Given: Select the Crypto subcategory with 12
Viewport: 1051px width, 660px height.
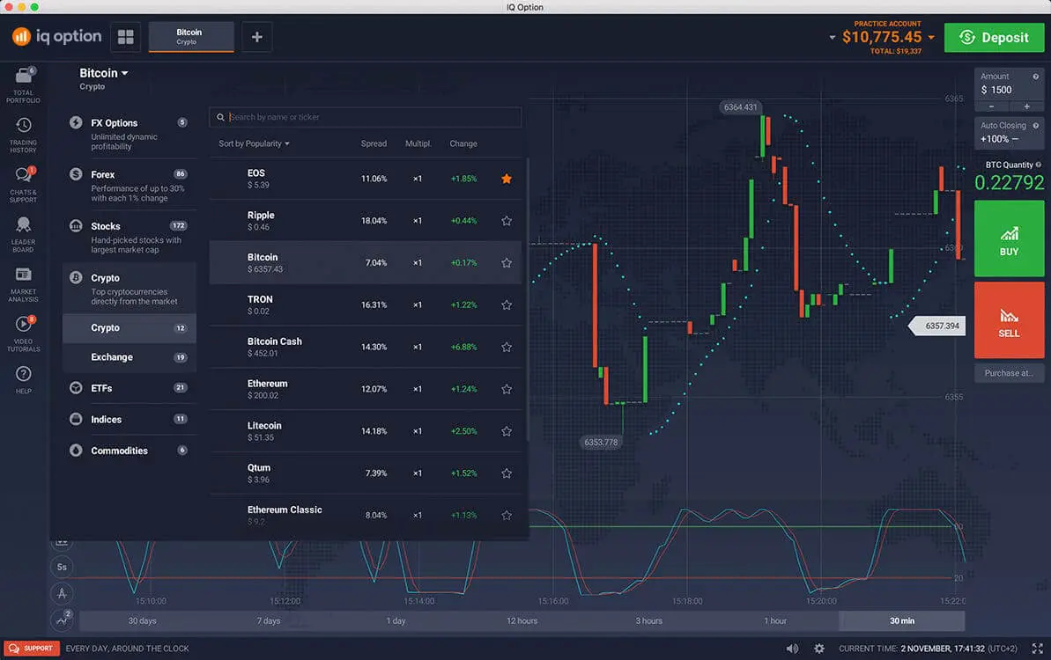Looking at the screenshot, I should pos(129,328).
